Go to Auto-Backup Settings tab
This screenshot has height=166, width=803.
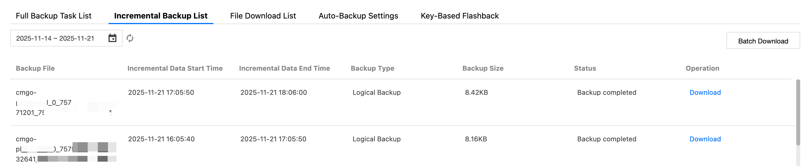(x=358, y=16)
